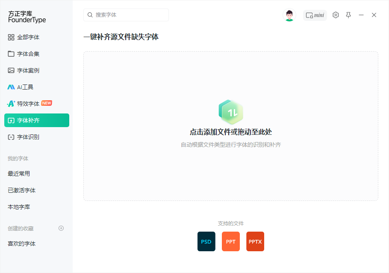Click the 全部字体 grid icon
The image size is (389, 273).
(11, 38)
